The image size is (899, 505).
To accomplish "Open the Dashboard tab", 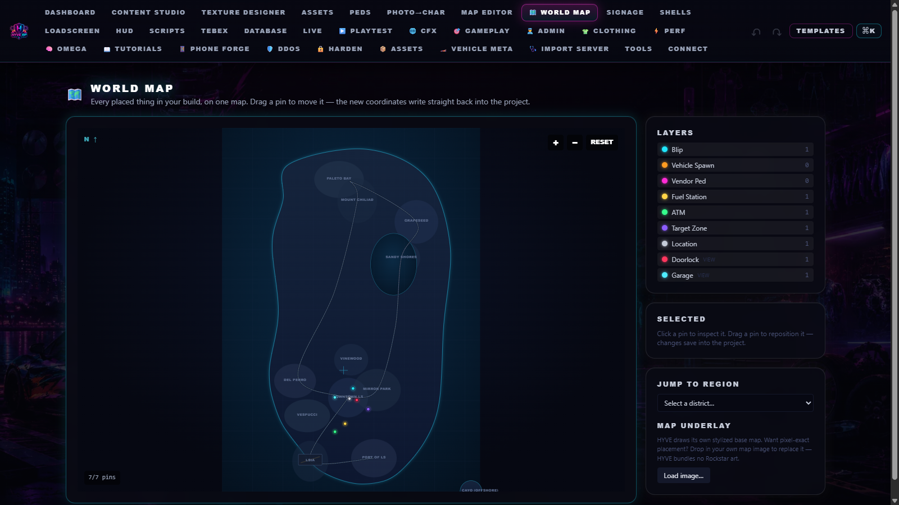I will coord(70,12).
